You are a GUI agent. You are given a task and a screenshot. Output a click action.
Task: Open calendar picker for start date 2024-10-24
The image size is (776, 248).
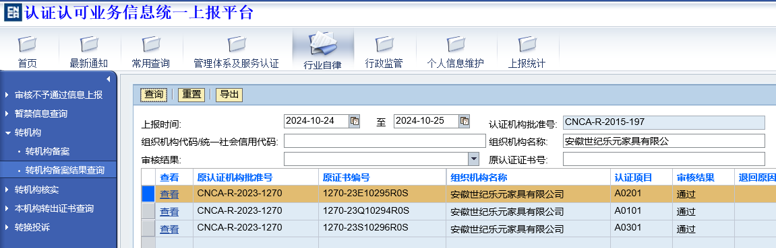(x=355, y=121)
